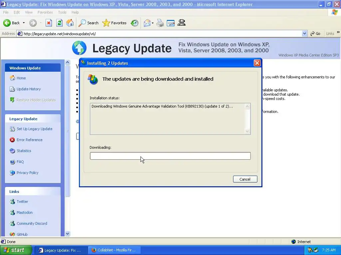341x255 pixels.
Task: Click the Internet zone status indicator
Action: pyautogui.click(x=301, y=242)
